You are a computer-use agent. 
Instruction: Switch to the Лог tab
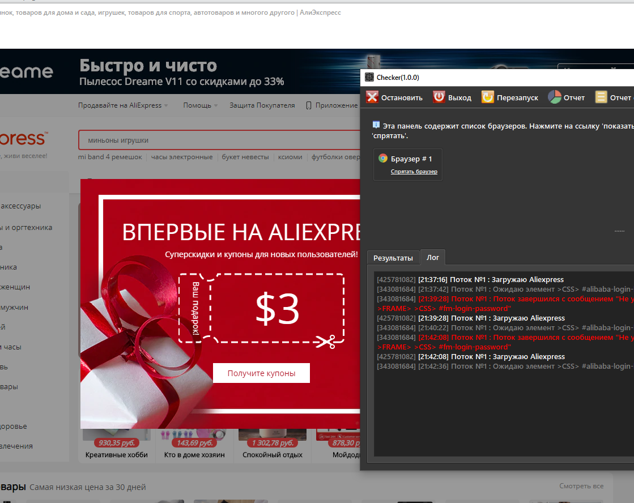(433, 258)
